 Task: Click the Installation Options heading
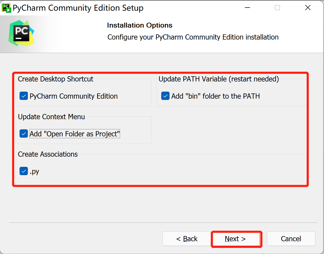click(x=140, y=25)
